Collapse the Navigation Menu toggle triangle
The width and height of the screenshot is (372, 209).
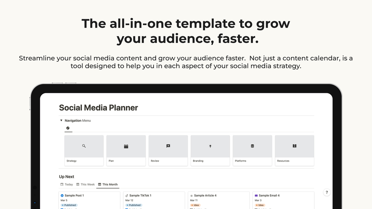61,121
